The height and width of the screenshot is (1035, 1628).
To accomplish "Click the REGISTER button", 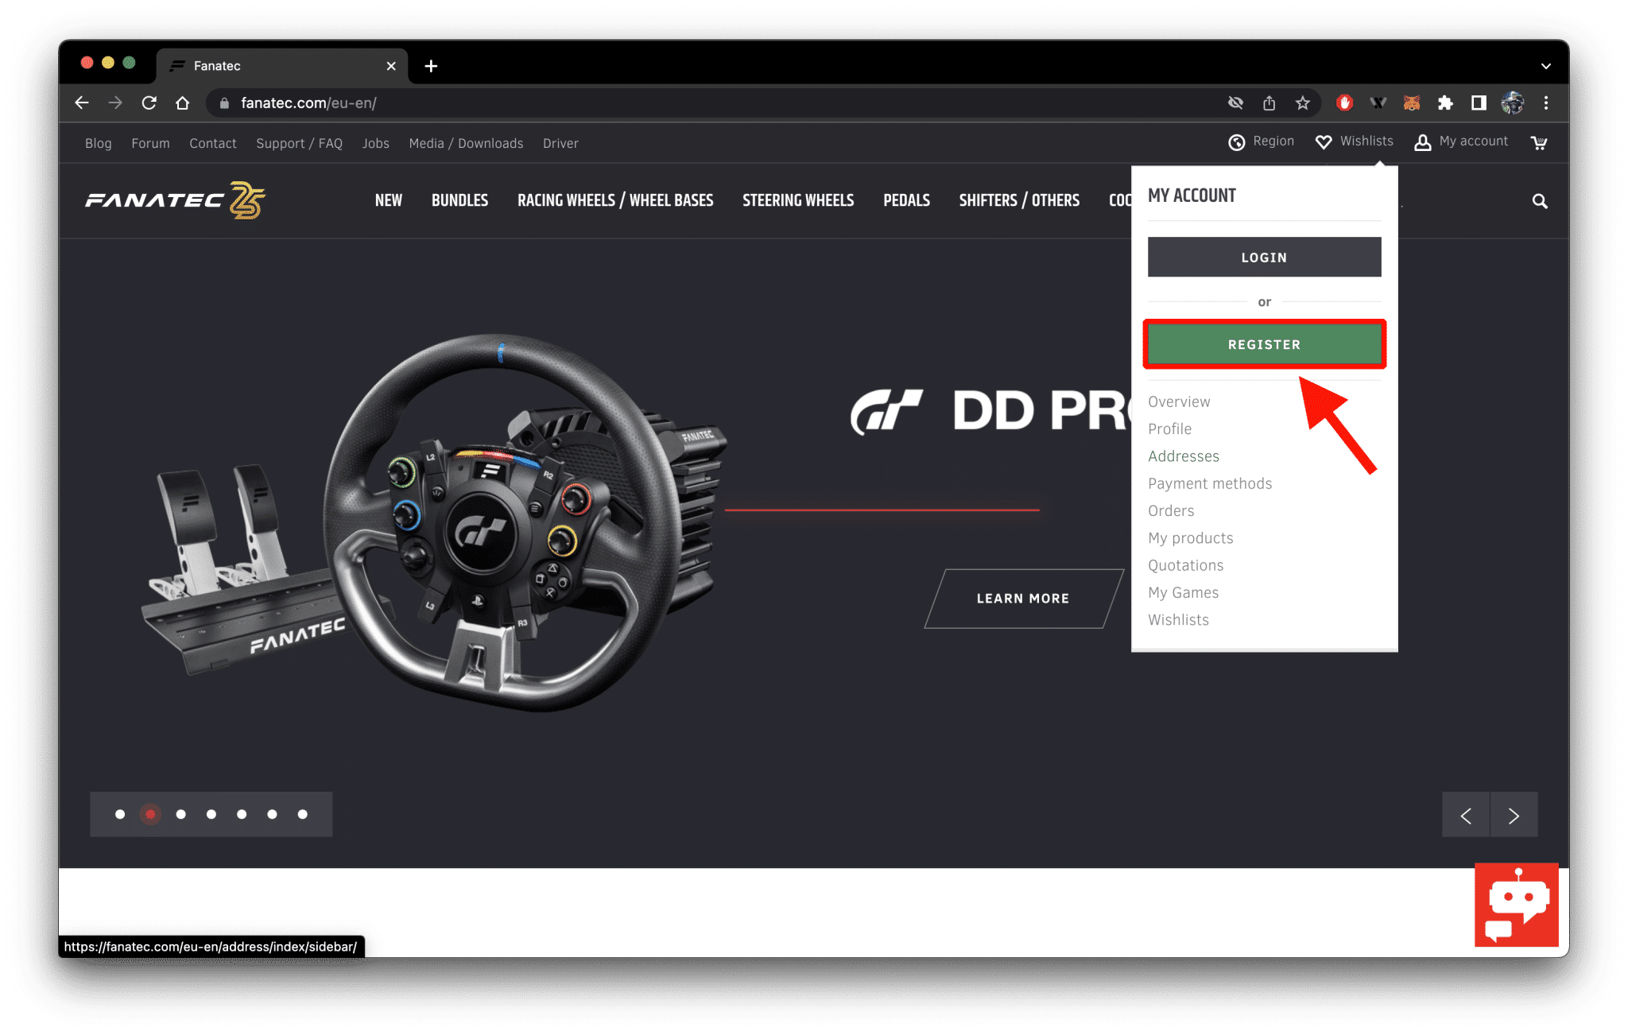I will (1264, 344).
